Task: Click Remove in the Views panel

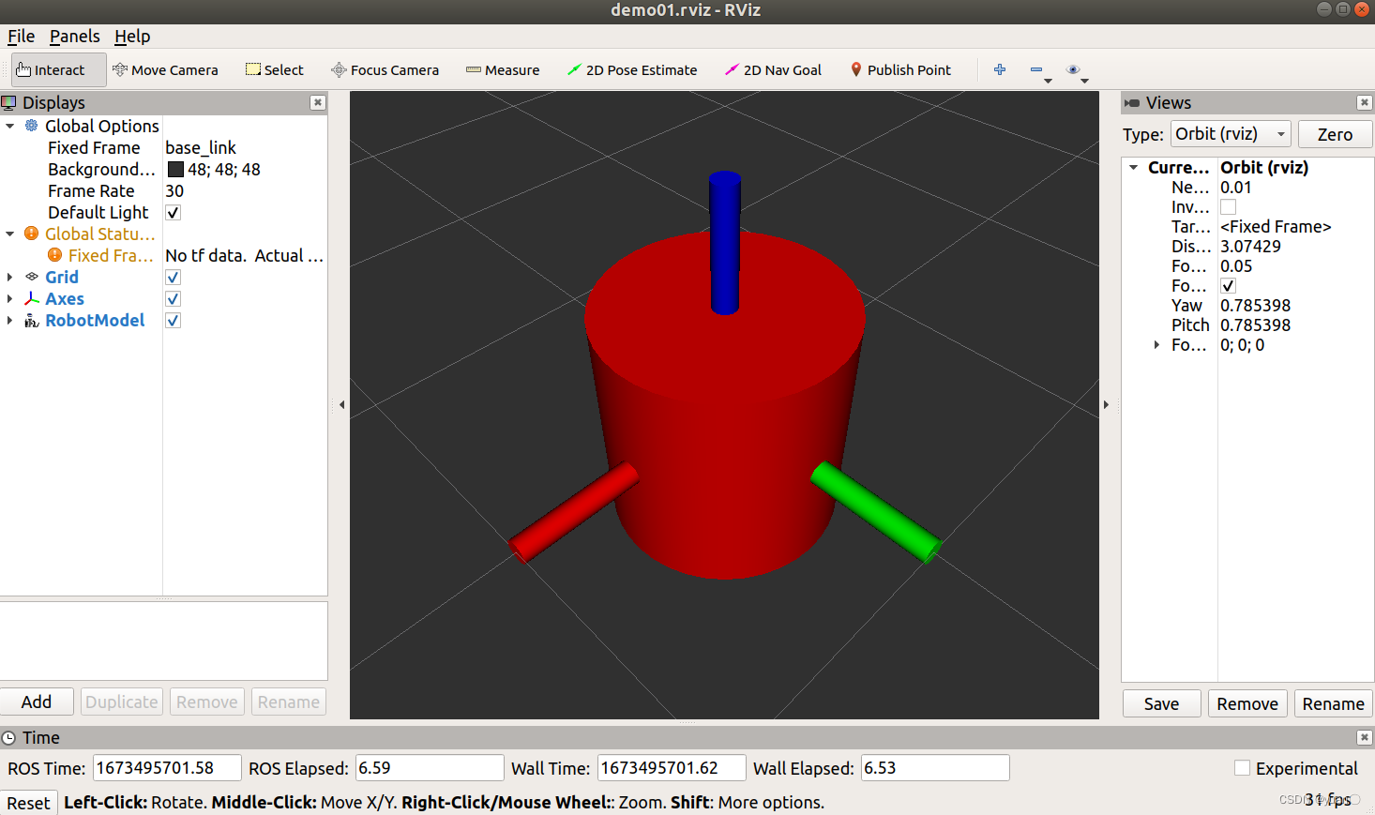Action: (1247, 704)
